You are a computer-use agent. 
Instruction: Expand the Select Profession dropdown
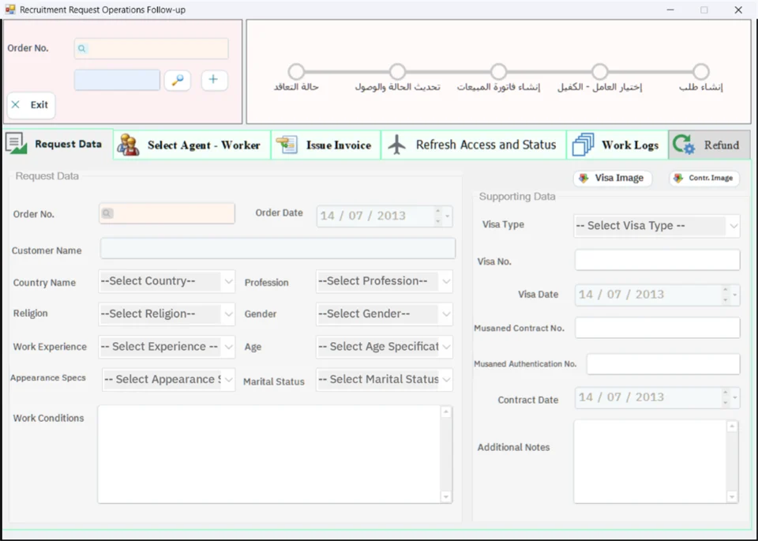(445, 281)
